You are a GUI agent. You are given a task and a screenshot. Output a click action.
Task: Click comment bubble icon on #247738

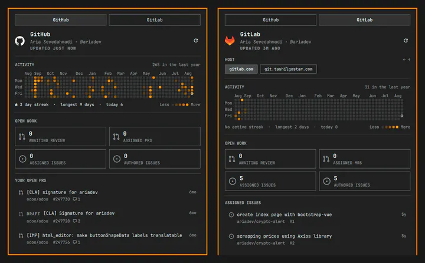74,199
